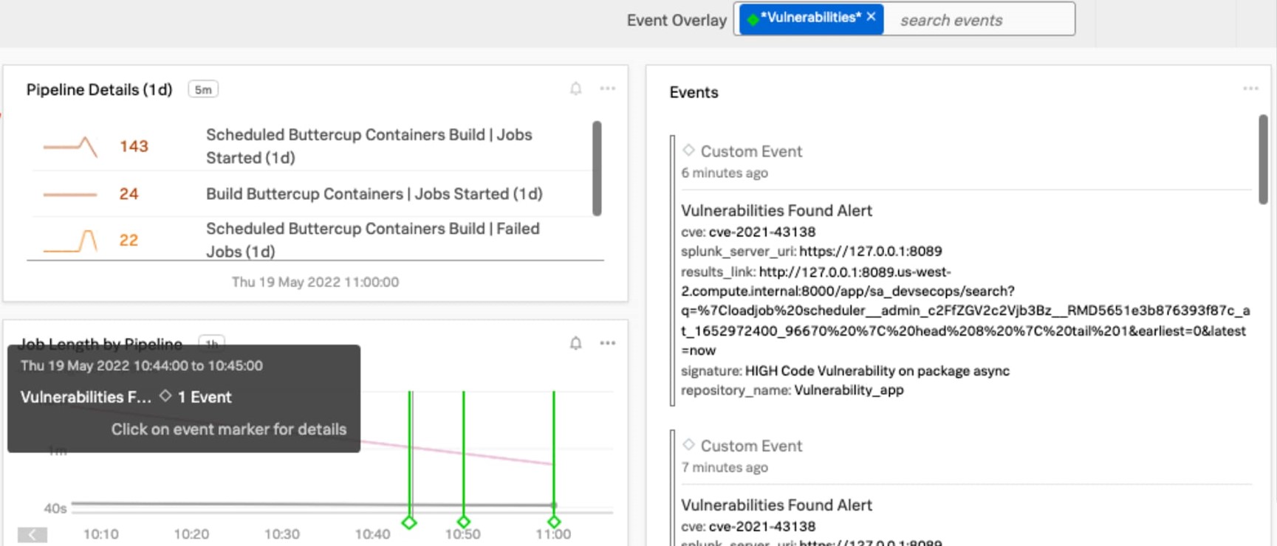Click the search events input field
This screenshot has width=1277, height=546.
(979, 20)
